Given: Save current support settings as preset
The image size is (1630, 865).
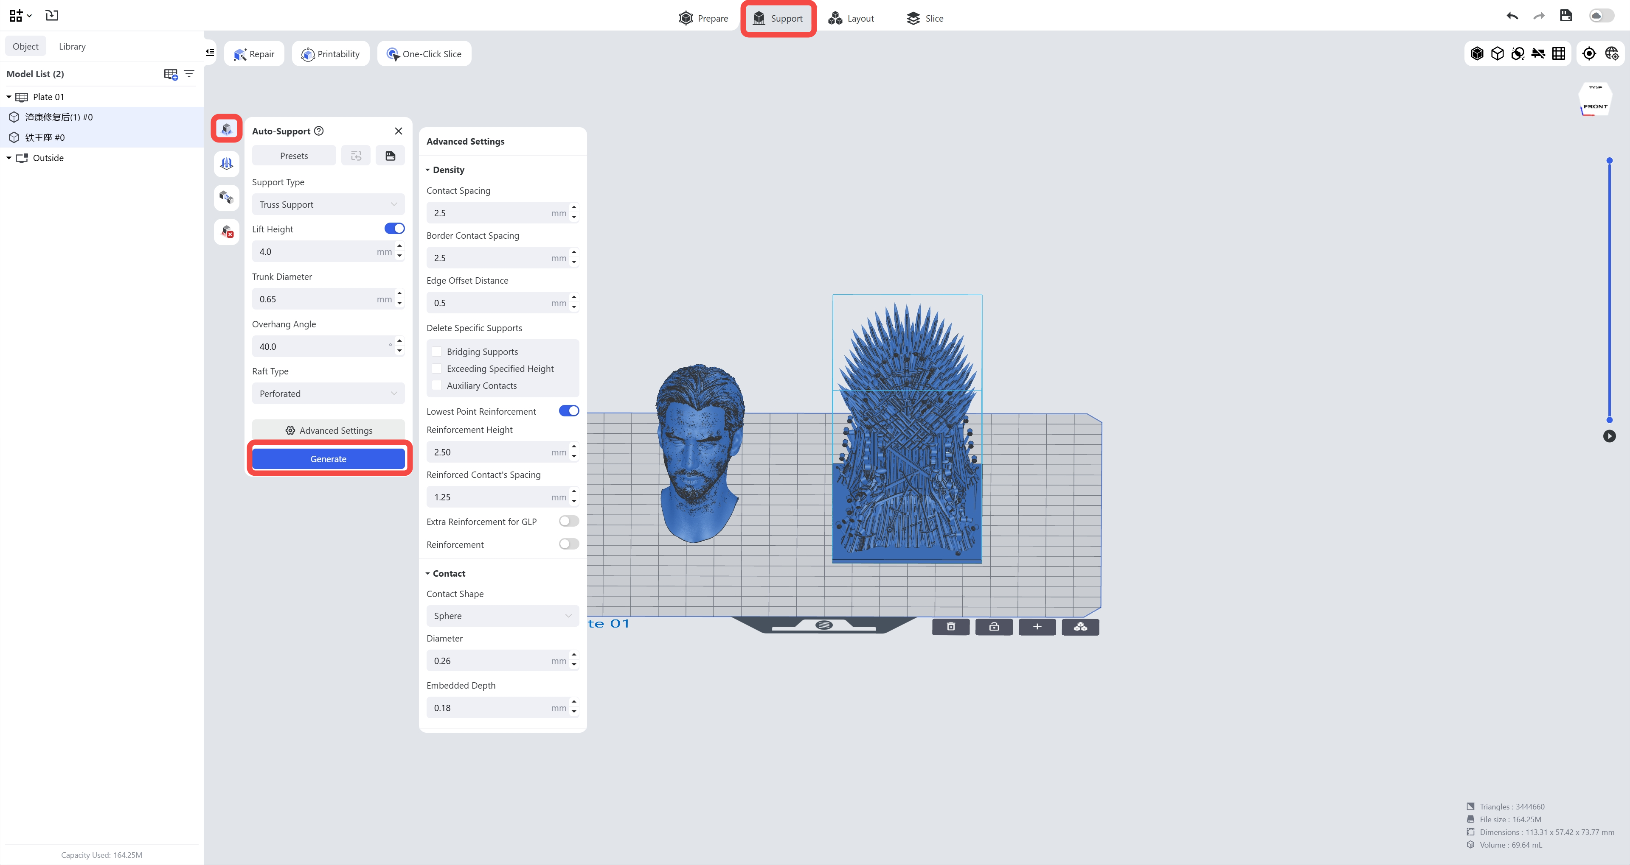Looking at the screenshot, I should click(x=391, y=156).
